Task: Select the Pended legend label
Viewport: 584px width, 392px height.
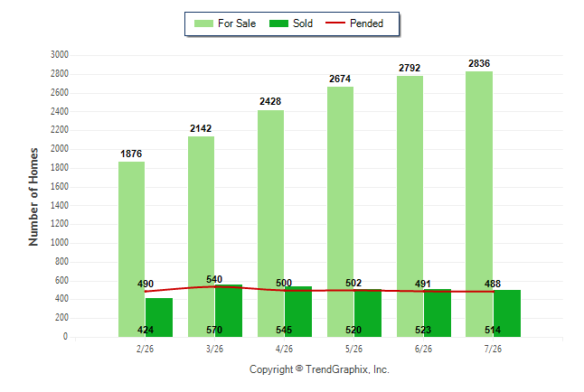Action: 366,23
